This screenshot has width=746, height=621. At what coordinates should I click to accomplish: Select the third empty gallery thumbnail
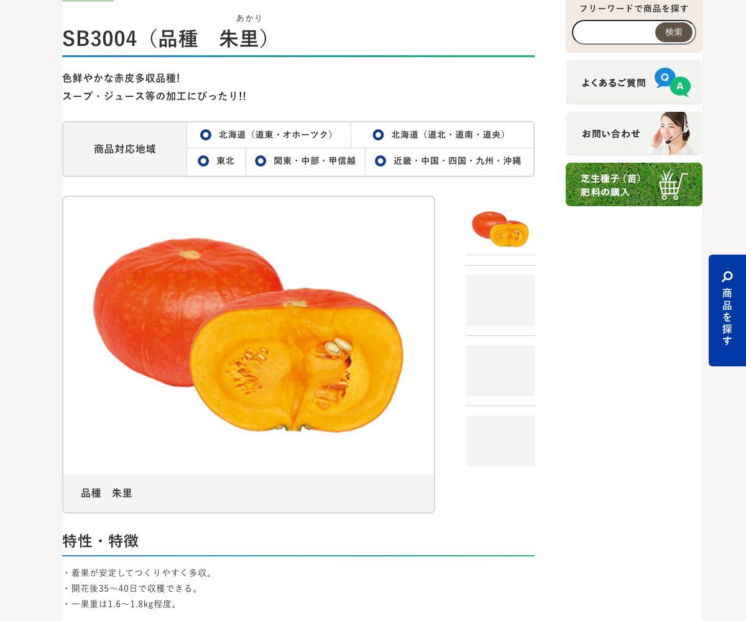click(x=500, y=371)
